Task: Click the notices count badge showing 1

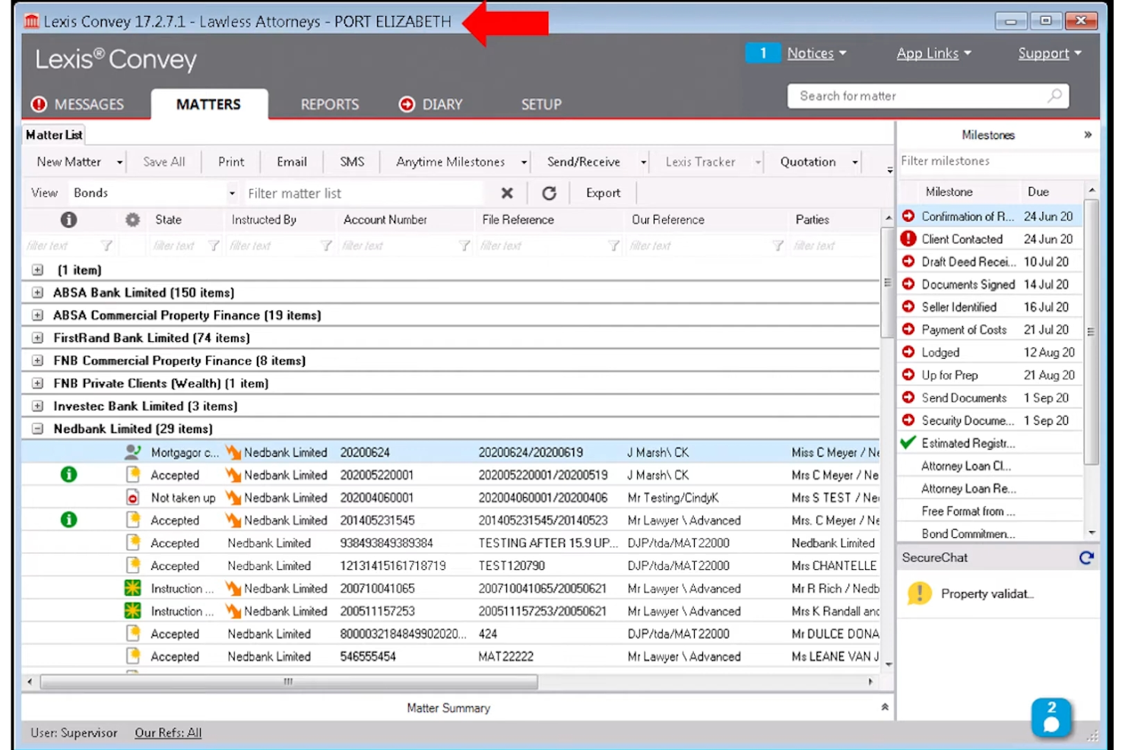Action: 763,53
